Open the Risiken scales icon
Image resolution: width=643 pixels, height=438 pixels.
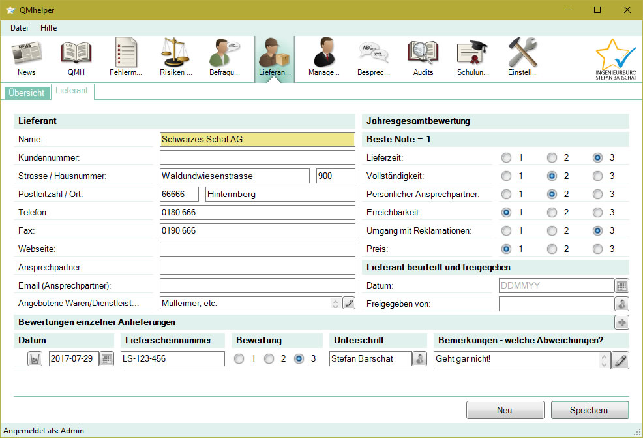coord(175,58)
